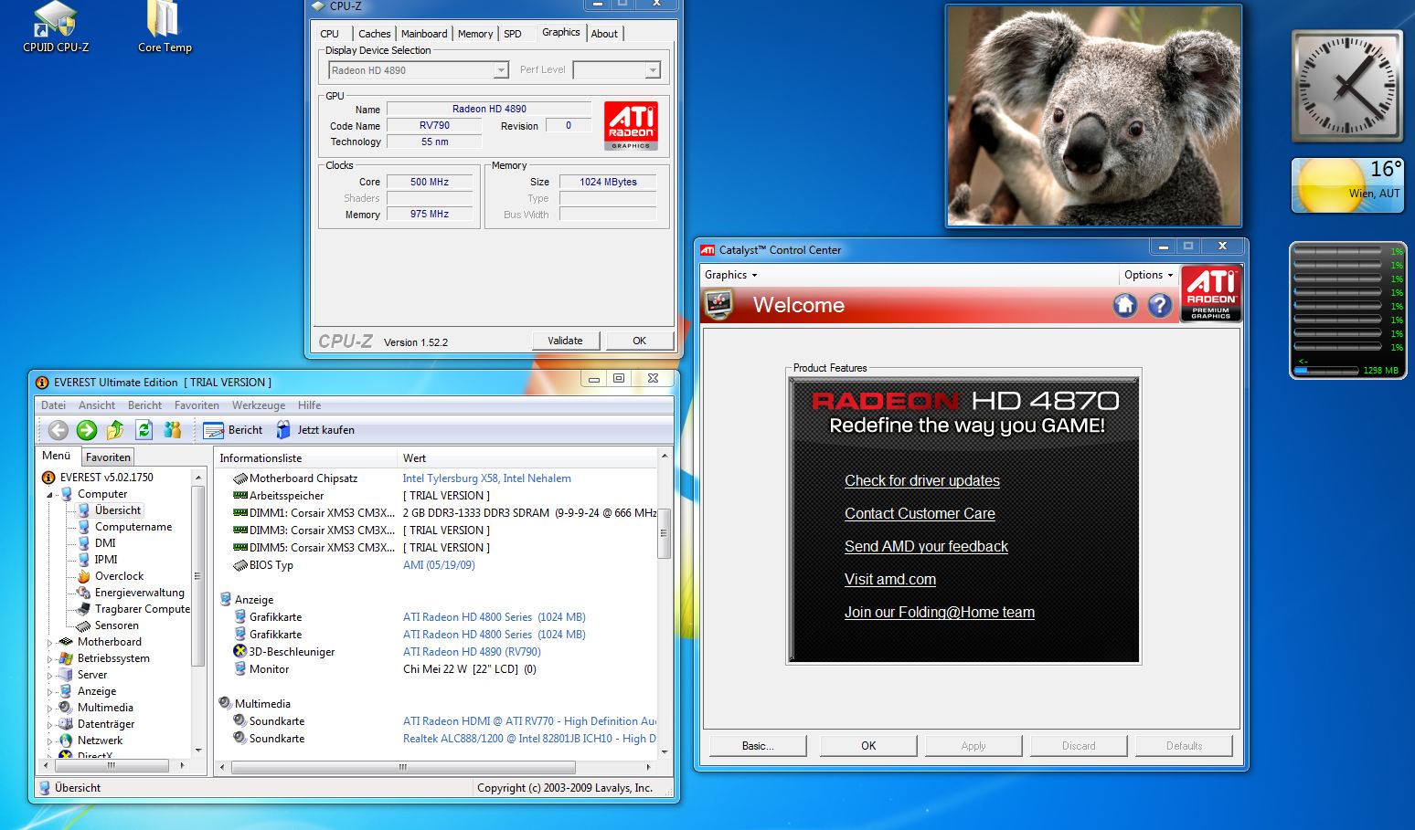This screenshot has height=830, width=1415.
Task: Open the Favoriten menu in EVEREST menu bar
Action: [197, 405]
